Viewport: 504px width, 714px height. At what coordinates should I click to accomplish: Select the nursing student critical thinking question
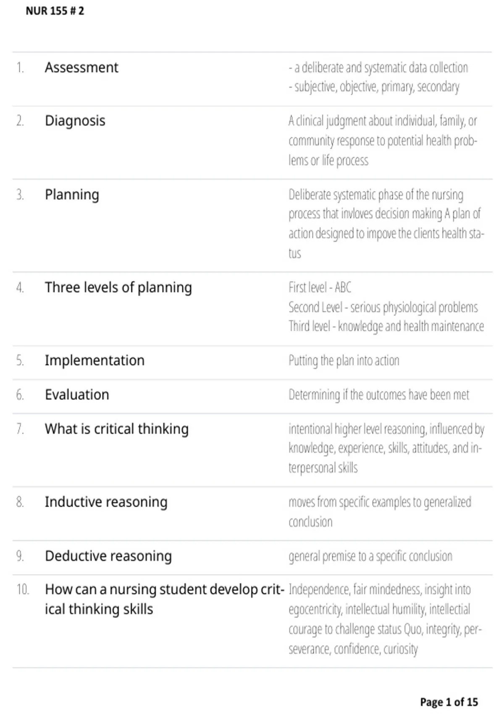point(165,599)
